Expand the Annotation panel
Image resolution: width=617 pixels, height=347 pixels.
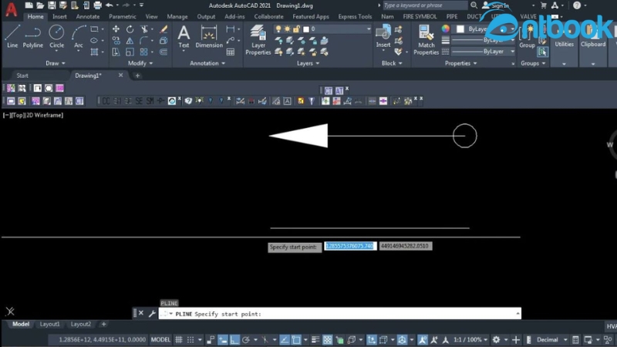tap(207, 63)
